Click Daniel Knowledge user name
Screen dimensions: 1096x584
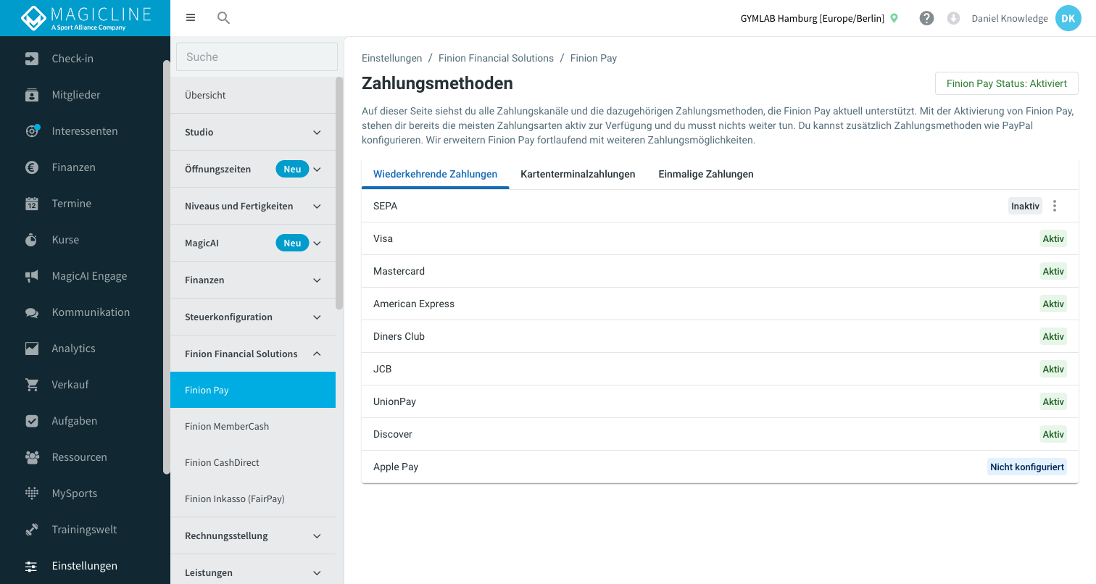[x=1010, y=18]
